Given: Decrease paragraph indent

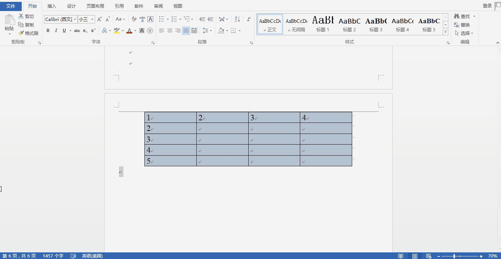Looking at the screenshot, I should (x=202, y=19).
